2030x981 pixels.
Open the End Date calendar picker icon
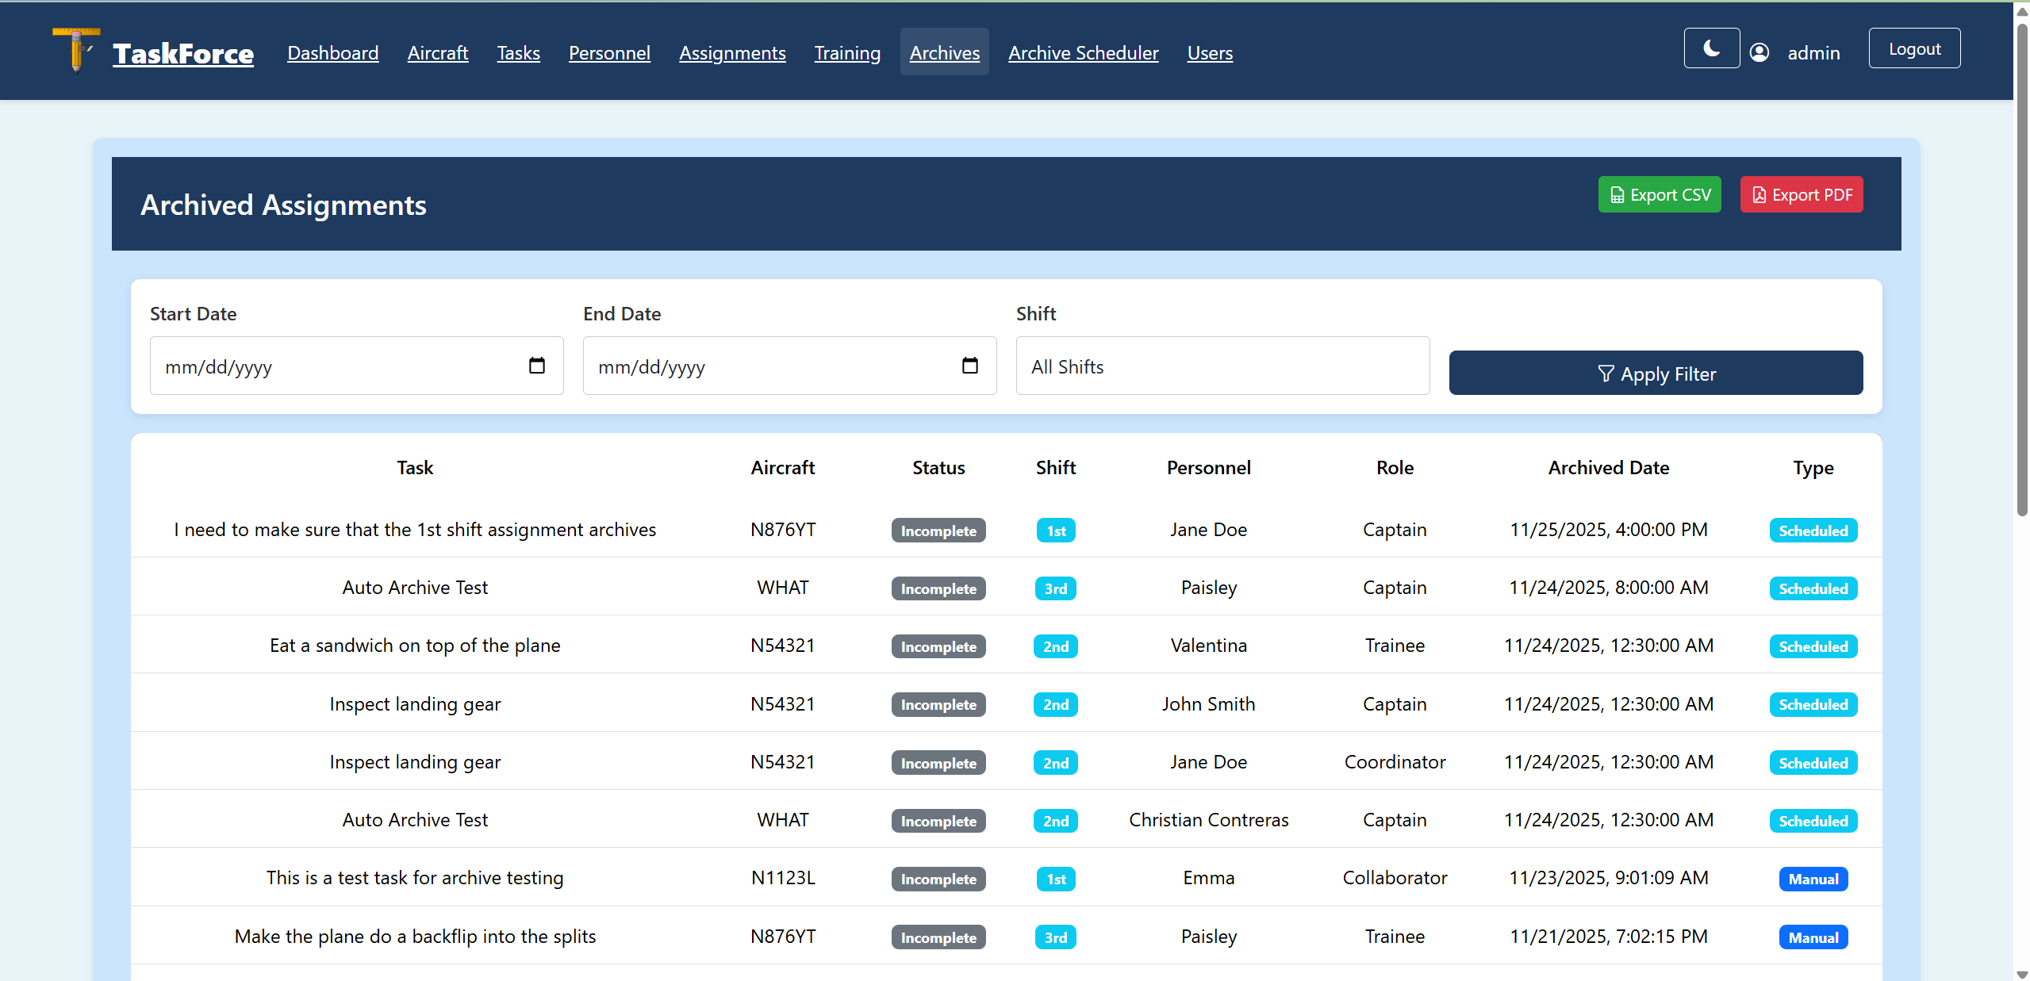click(969, 366)
